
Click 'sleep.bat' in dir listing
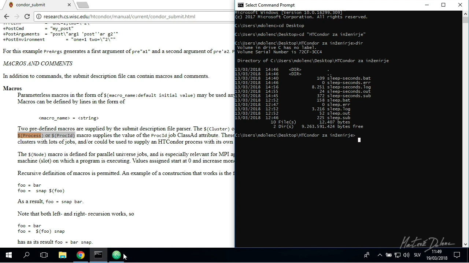[x=338, y=100]
